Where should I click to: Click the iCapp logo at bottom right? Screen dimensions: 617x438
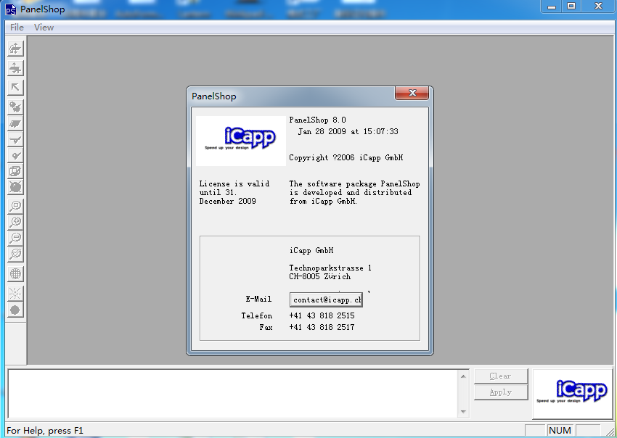pyautogui.click(x=572, y=394)
